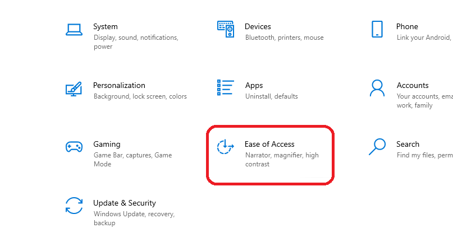Open the Devices title link
Screen dimensions: 453x242
coord(258,26)
